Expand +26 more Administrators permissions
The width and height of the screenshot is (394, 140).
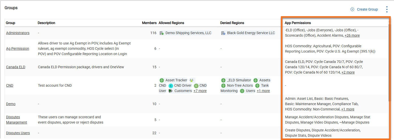352,35
